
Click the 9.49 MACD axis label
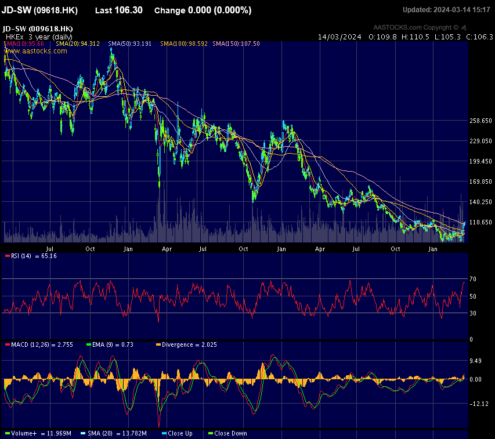pyautogui.click(x=475, y=361)
